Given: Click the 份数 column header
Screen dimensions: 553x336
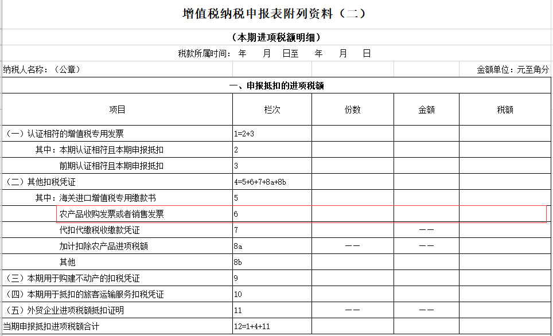Looking at the screenshot, I should [x=352, y=110].
